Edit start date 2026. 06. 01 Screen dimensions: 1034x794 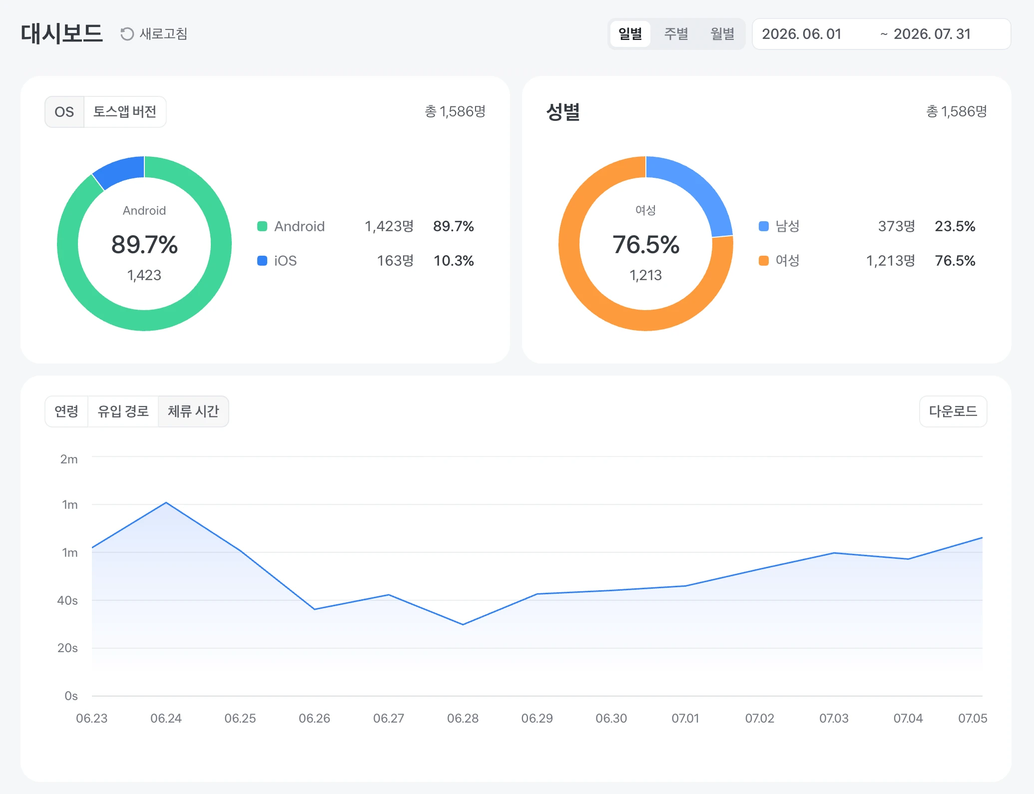(802, 34)
